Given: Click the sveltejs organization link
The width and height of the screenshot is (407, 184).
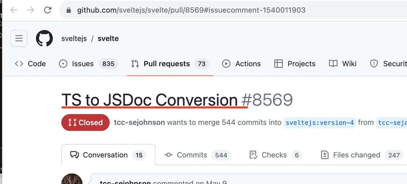Looking at the screenshot, I should click(x=74, y=39).
